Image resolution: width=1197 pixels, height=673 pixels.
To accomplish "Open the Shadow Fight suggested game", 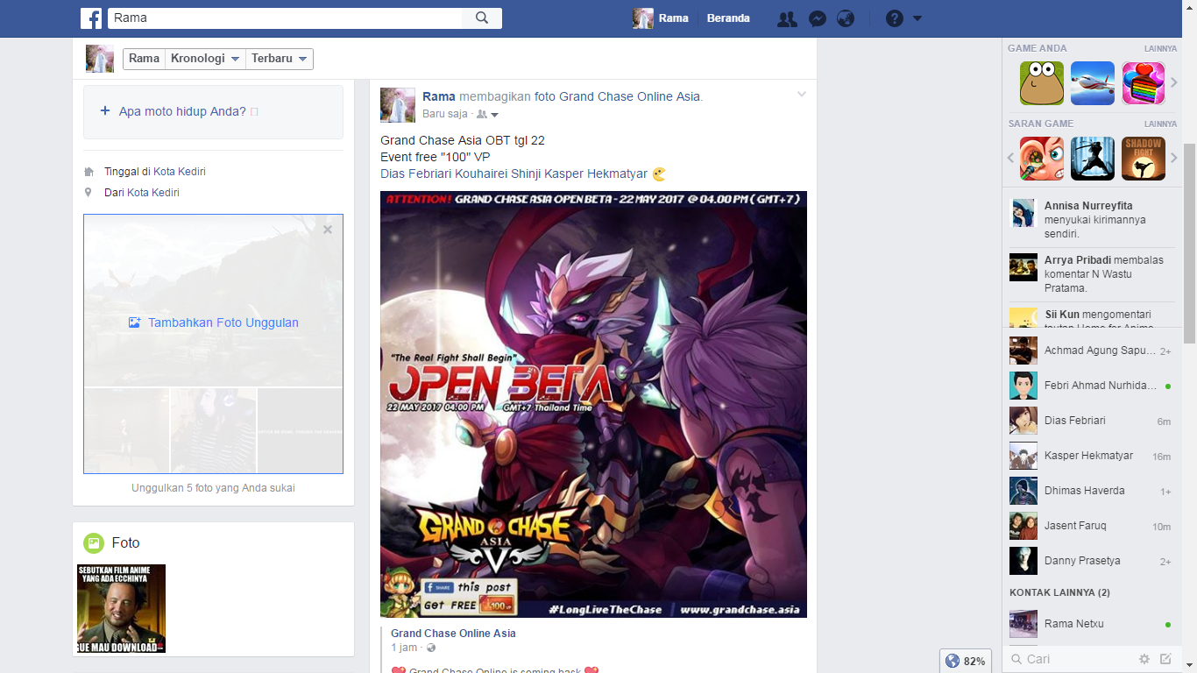I will click(1144, 159).
